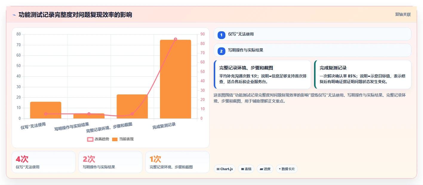Click the 表格 tag chip
Image resolution: width=423 pixels, height=185 pixels.
tap(246, 169)
